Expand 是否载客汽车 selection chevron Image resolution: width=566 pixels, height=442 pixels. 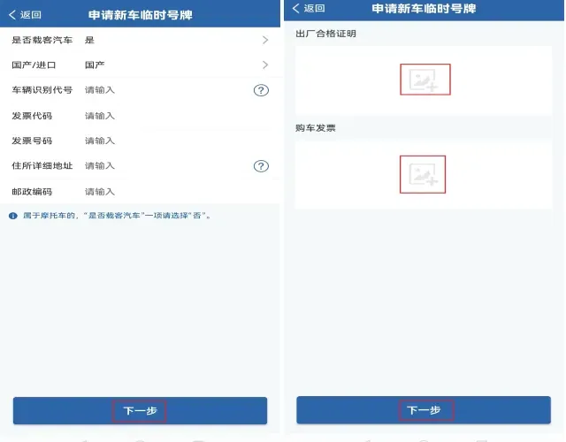(265, 40)
